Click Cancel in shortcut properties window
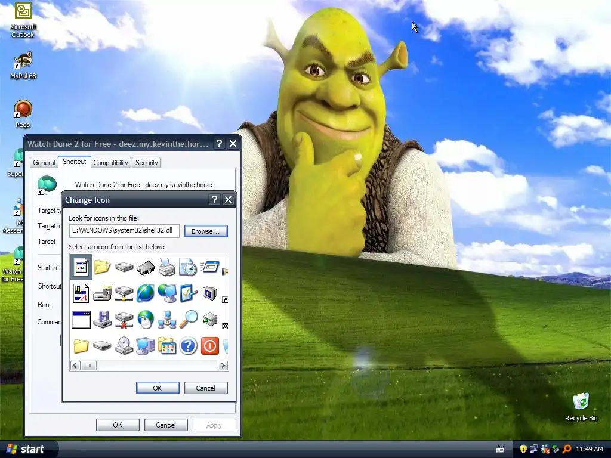 click(166, 425)
